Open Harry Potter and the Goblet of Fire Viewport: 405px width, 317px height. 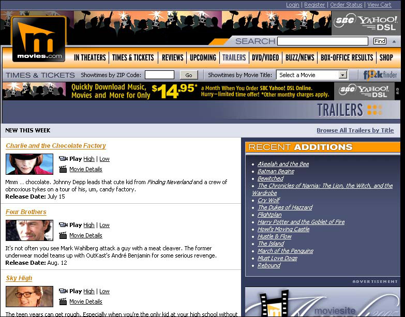(301, 222)
